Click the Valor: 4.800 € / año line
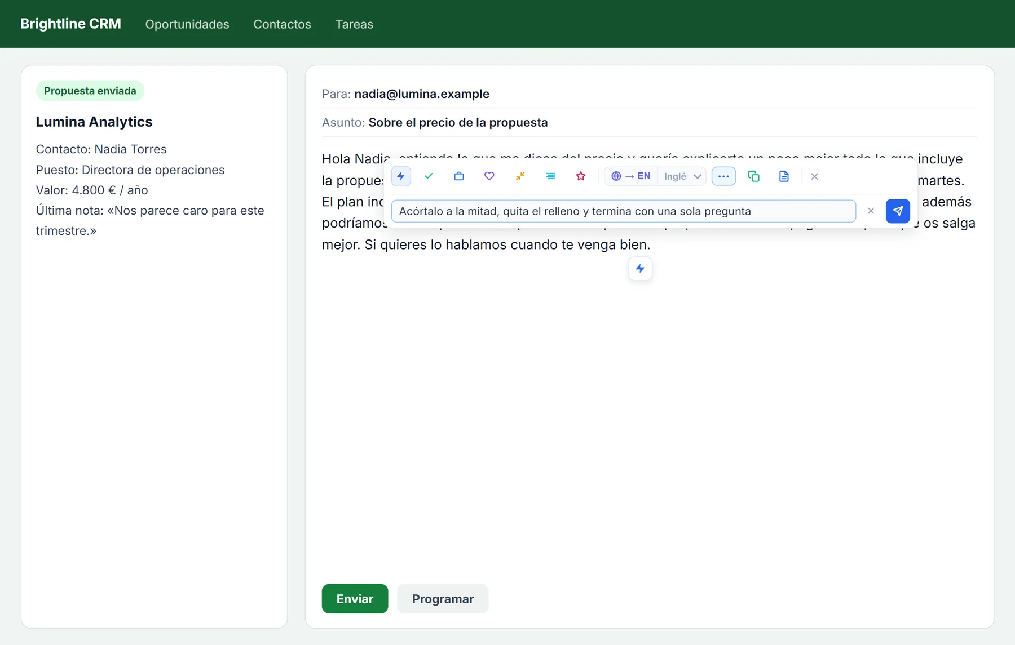The image size is (1015, 645). [x=92, y=190]
